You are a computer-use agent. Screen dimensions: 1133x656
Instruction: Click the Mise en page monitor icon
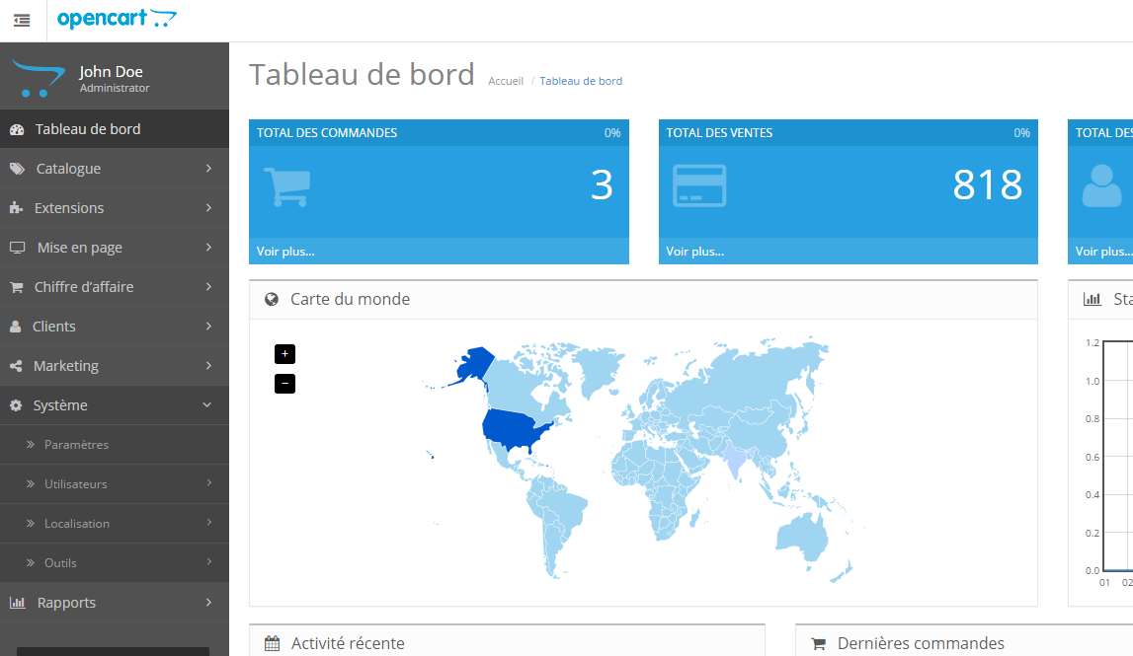tap(18, 248)
